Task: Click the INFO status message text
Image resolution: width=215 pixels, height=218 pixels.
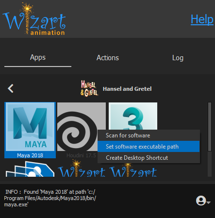Action: pyautogui.click(x=50, y=198)
